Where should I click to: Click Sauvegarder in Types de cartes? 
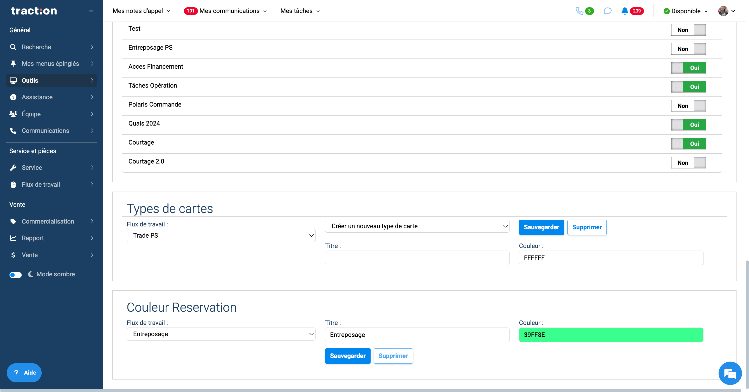[x=541, y=227]
